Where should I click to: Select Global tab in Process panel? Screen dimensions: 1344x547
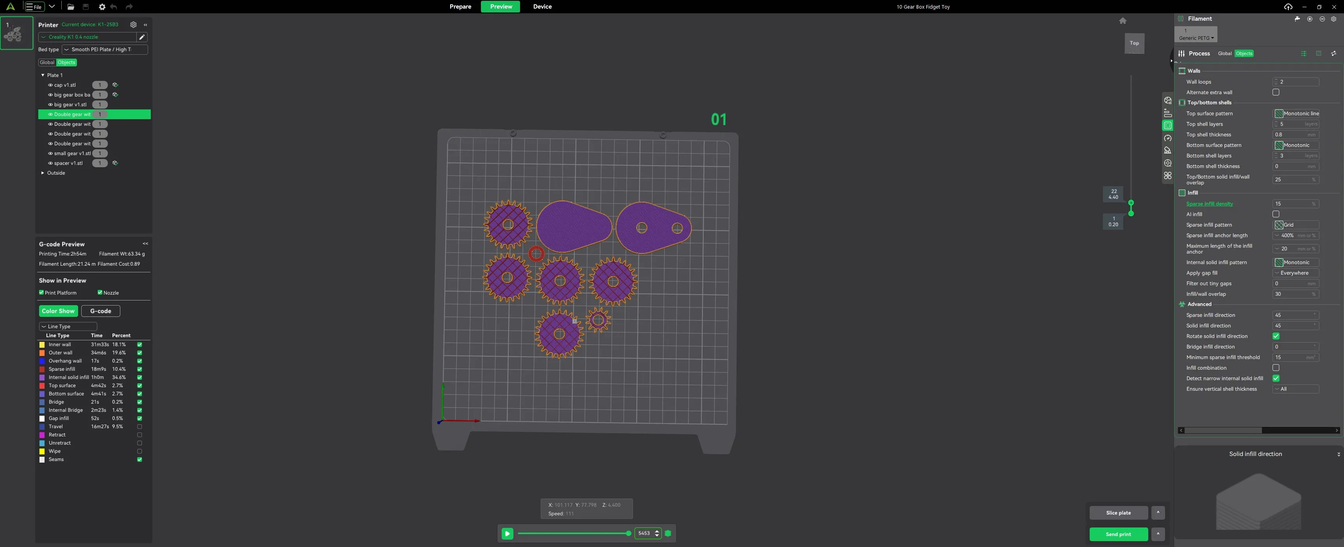click(x=1224, y=54)
